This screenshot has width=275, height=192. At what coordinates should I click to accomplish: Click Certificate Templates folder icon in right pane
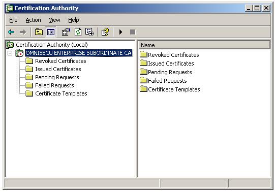[x=143, y=89]
